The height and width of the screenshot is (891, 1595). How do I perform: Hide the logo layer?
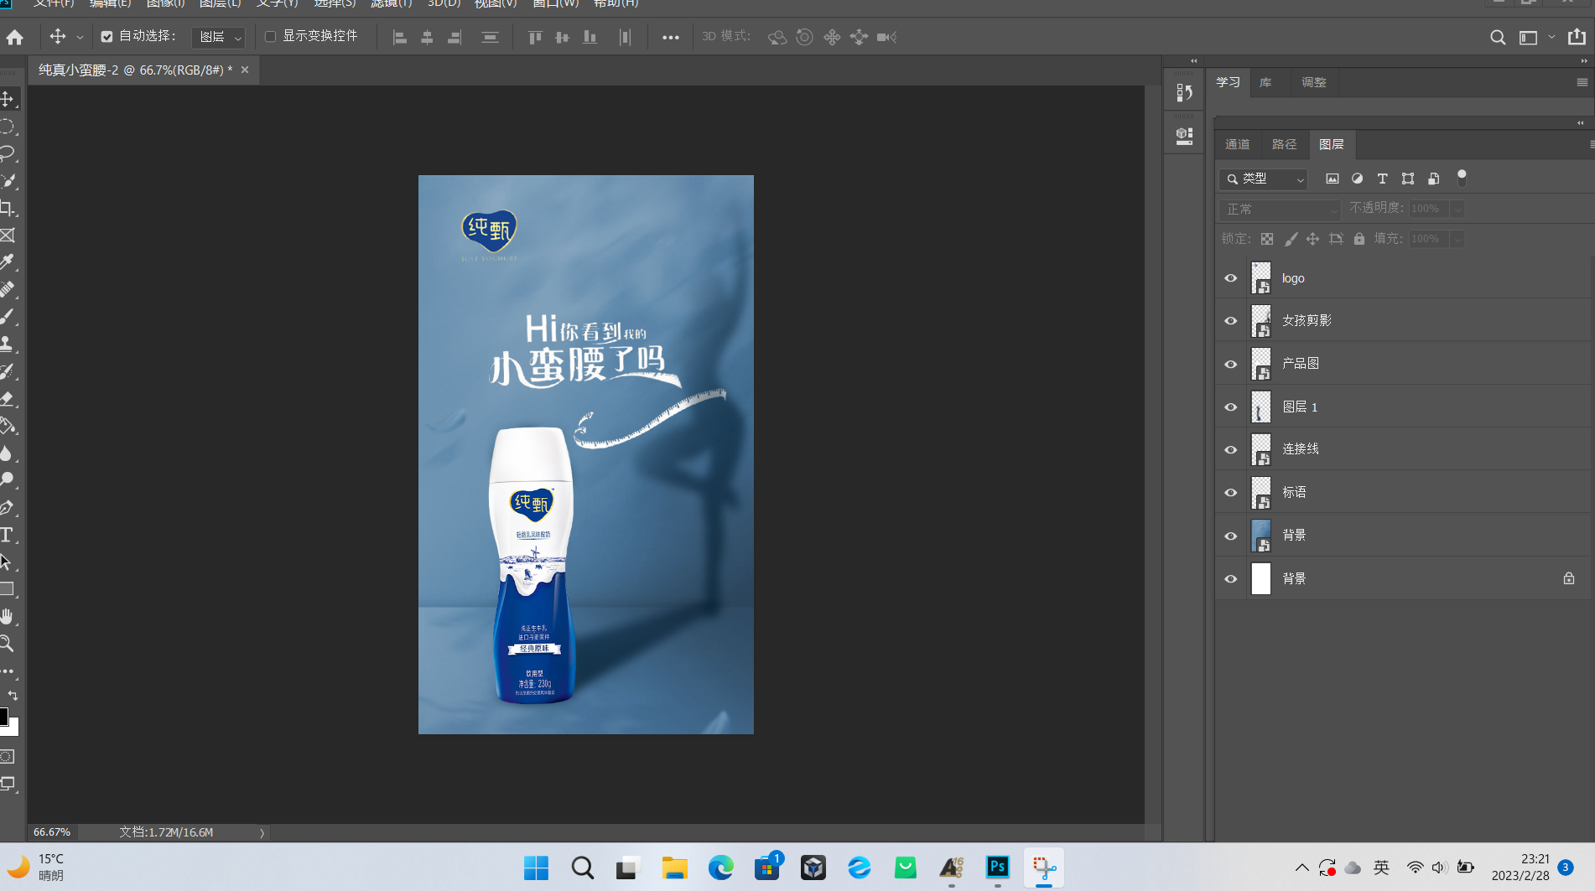pyautogui.click(x=1231, y=278)
